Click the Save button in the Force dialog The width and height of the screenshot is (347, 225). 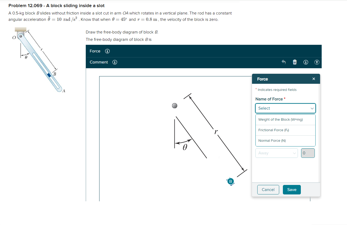pos(292,189)
